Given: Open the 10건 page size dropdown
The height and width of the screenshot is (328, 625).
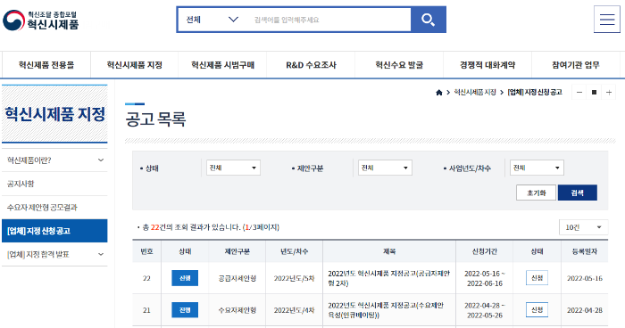Looking at the screenshot, I should tap(584, 227).
